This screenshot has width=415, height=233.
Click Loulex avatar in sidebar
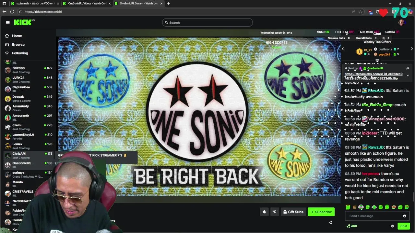click(x=8, y=146)
